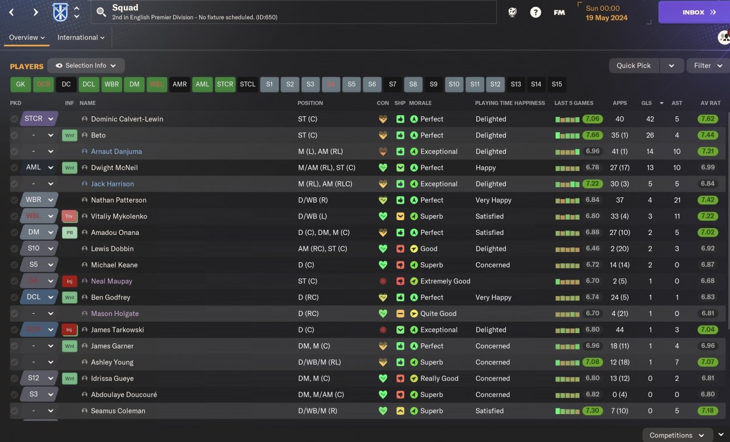Open the club badge crest
The image size is (730, 442).
pos(60,12)
